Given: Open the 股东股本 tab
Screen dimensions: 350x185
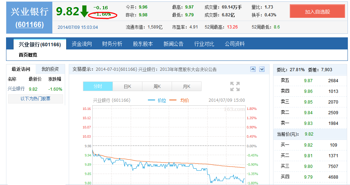Looking at the screenshot, I should point(143,44).
